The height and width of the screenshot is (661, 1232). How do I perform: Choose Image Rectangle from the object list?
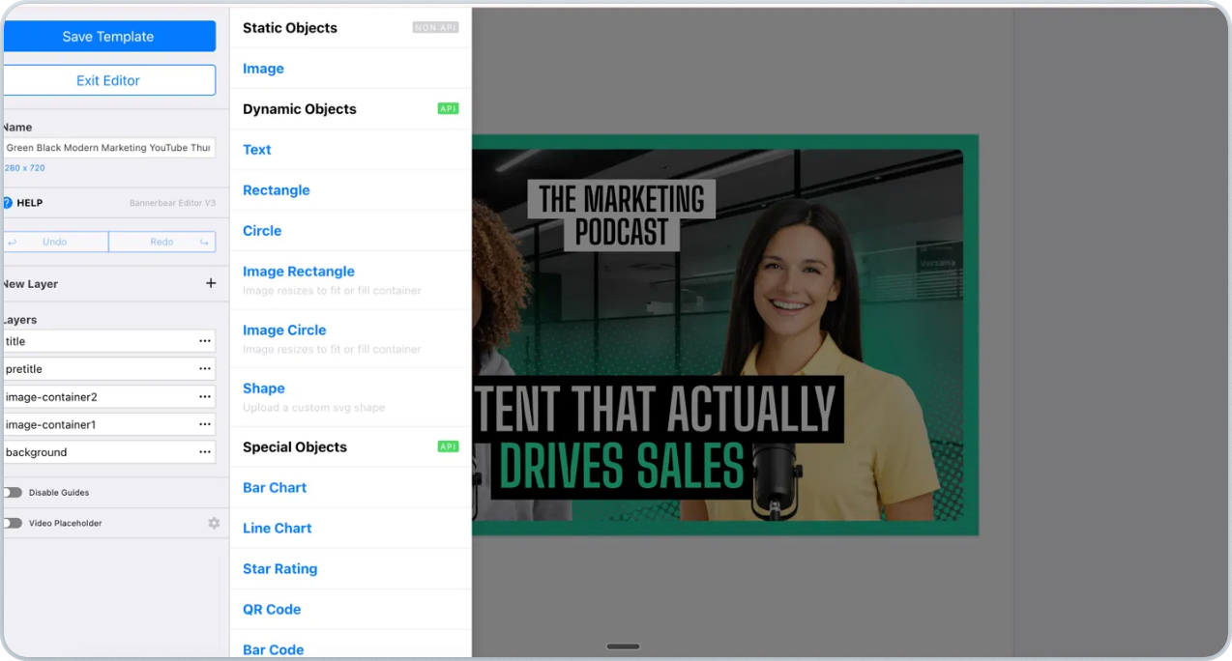299,272
